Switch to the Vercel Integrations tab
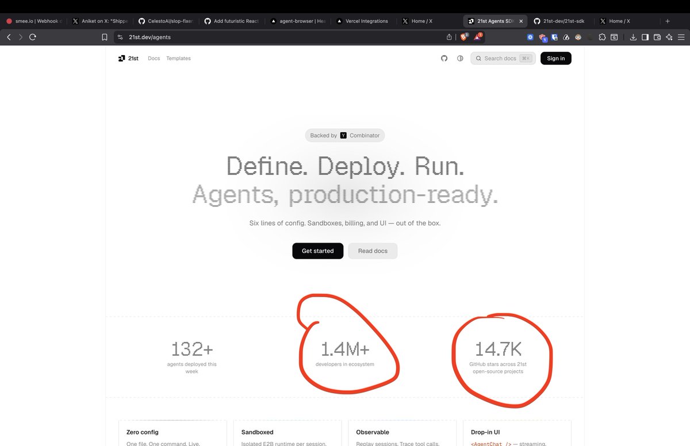Screen dimensions: 690x446 coord(363,21)
